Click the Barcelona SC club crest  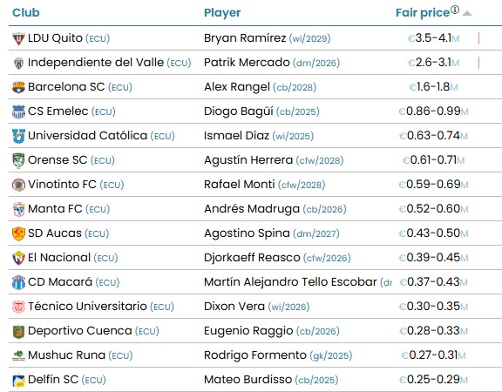point(18,87)
